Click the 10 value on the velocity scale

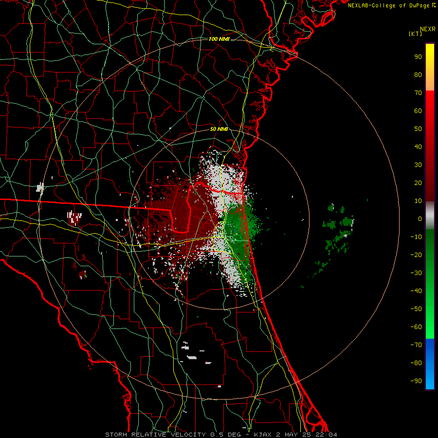(x=418, y=201)
